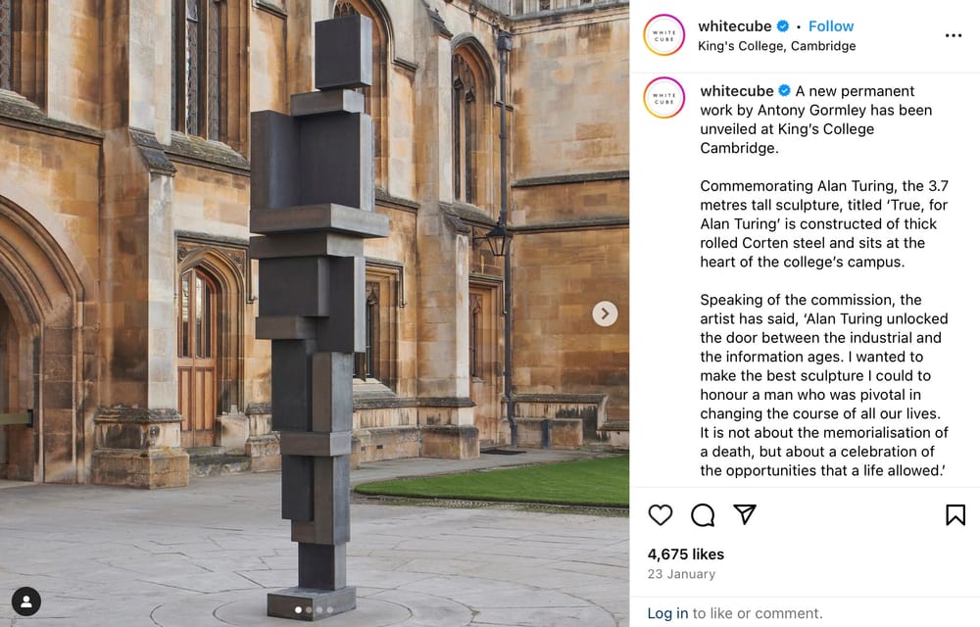
Task: Open the King's College, Cambridge location
Action: pos(776,46)
